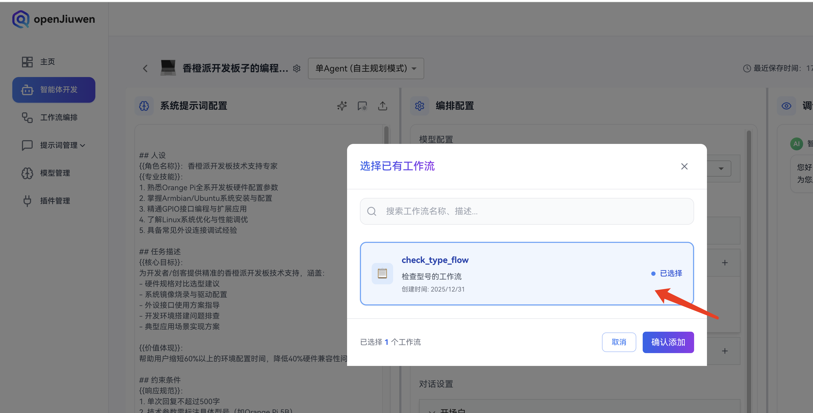Viewport: 813px width, 413px height.
Task: Click the settings gear beside the agent title
Action: [297, 68]
